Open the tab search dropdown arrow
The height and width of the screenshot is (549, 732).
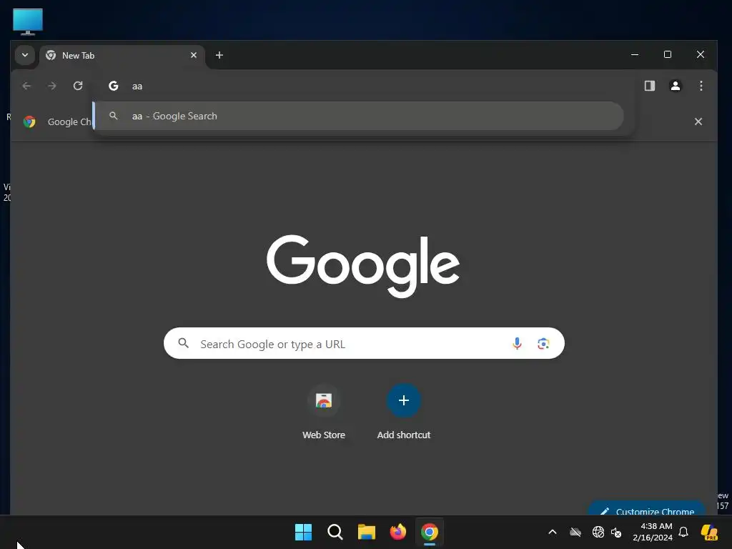tap(25, 55)
